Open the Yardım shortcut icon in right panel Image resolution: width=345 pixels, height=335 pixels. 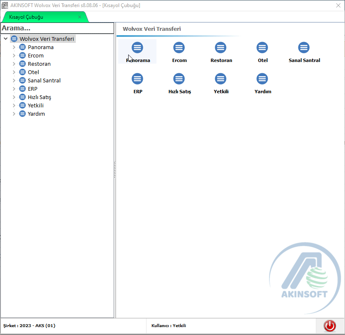(x=262, y=79)
